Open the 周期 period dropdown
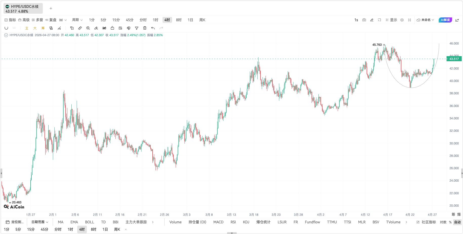This screenshot has width=463, height=234. coord(77,20)
